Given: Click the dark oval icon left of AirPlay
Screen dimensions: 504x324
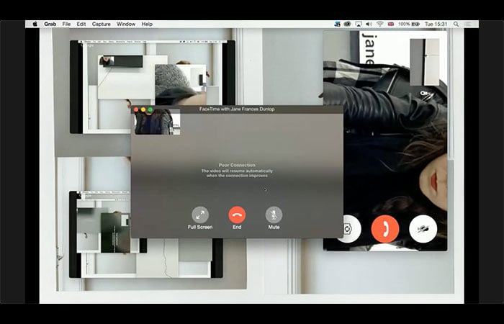Looking at the screenshot, I should click(348, 24).
